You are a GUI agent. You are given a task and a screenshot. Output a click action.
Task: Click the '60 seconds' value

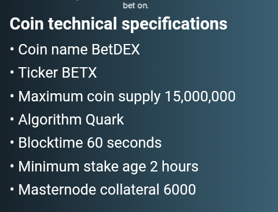[124, 143]
